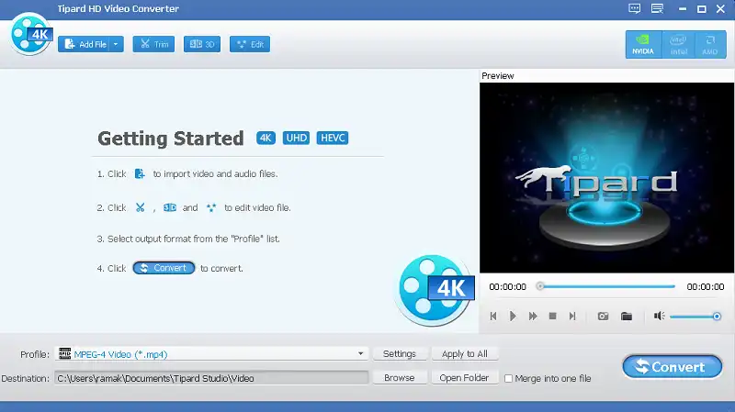
Task: Expand the Profile format dropdown
Action: click(x=361, y=354)
